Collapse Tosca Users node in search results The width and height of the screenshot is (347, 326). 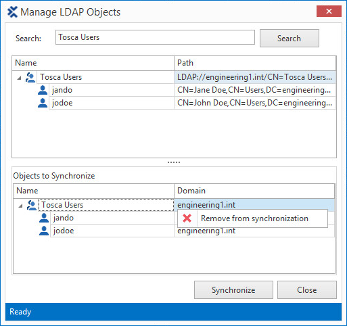19,78
